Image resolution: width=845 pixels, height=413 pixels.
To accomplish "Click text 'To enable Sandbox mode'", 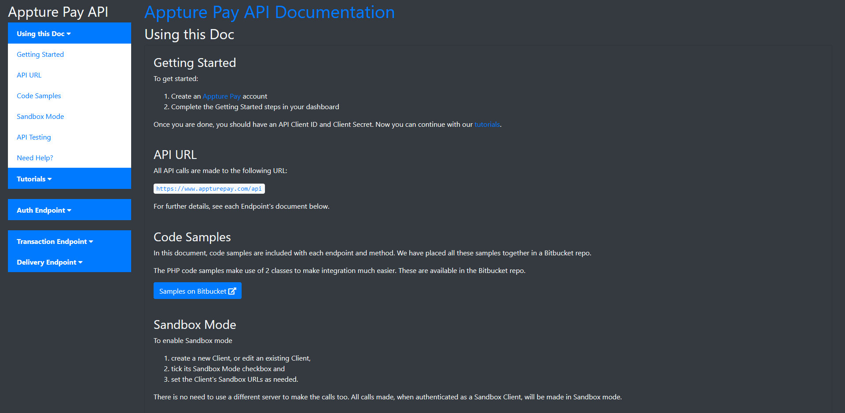I will [193, 340].
